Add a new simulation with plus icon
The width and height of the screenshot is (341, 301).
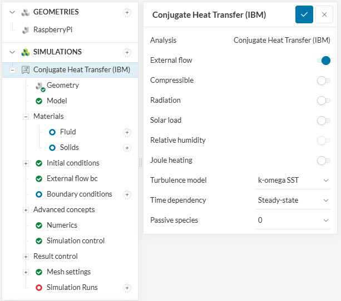127,52
